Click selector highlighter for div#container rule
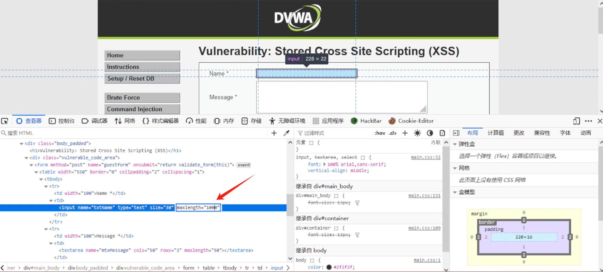This screenshot has width=603, height=272. point(336,228)
